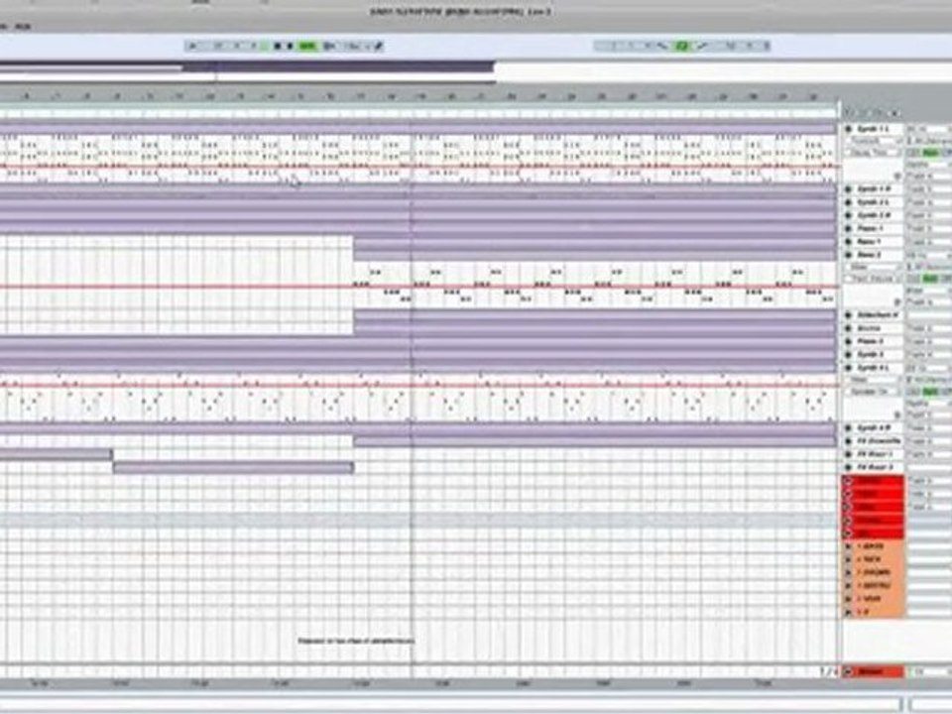Image resolution: width=952 pixels, height=714 pixels.
Task: Click the Record button in the transport bar
Action: [x=291, y=46]
